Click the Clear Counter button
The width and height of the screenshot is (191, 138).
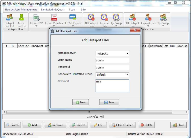pyautogui.click(x=122, y=125)
